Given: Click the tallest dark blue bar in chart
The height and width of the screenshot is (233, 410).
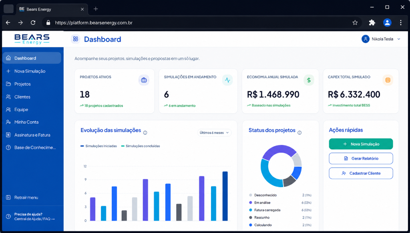Looking at the screenshot, I should (x=225, y=196).
